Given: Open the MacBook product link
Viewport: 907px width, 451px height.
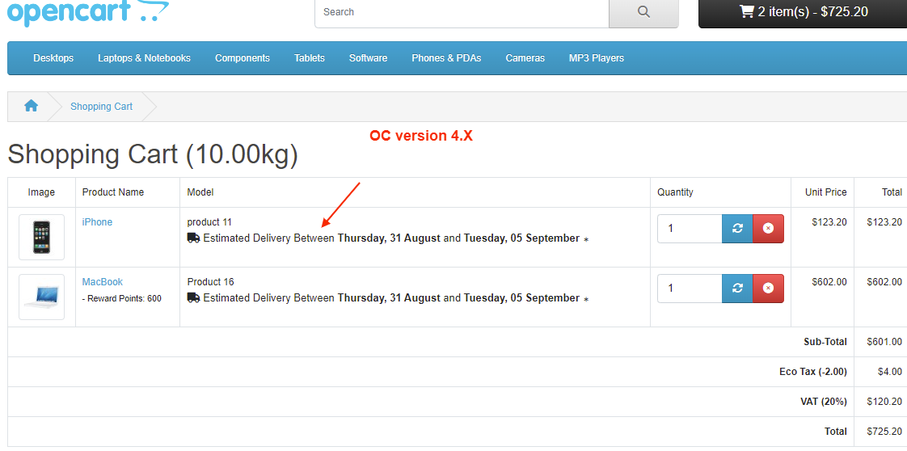Looking at the screenshot, I should (103, 281).
